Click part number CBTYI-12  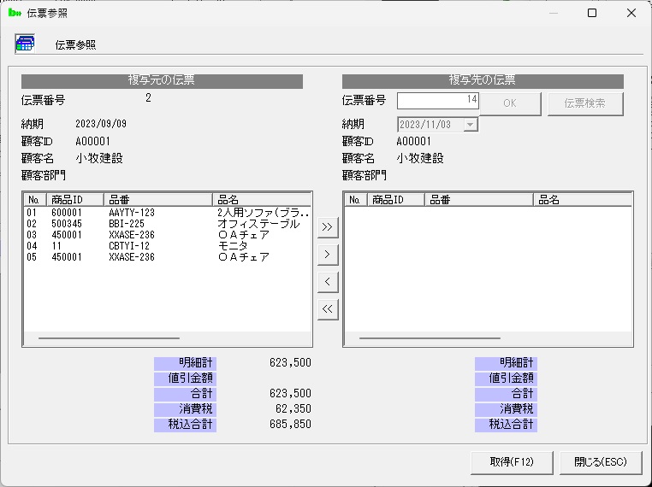coord(129,246)
